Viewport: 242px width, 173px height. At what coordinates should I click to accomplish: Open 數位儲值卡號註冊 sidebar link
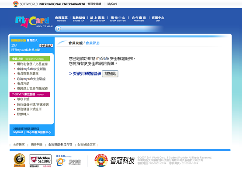pos(29,109)
